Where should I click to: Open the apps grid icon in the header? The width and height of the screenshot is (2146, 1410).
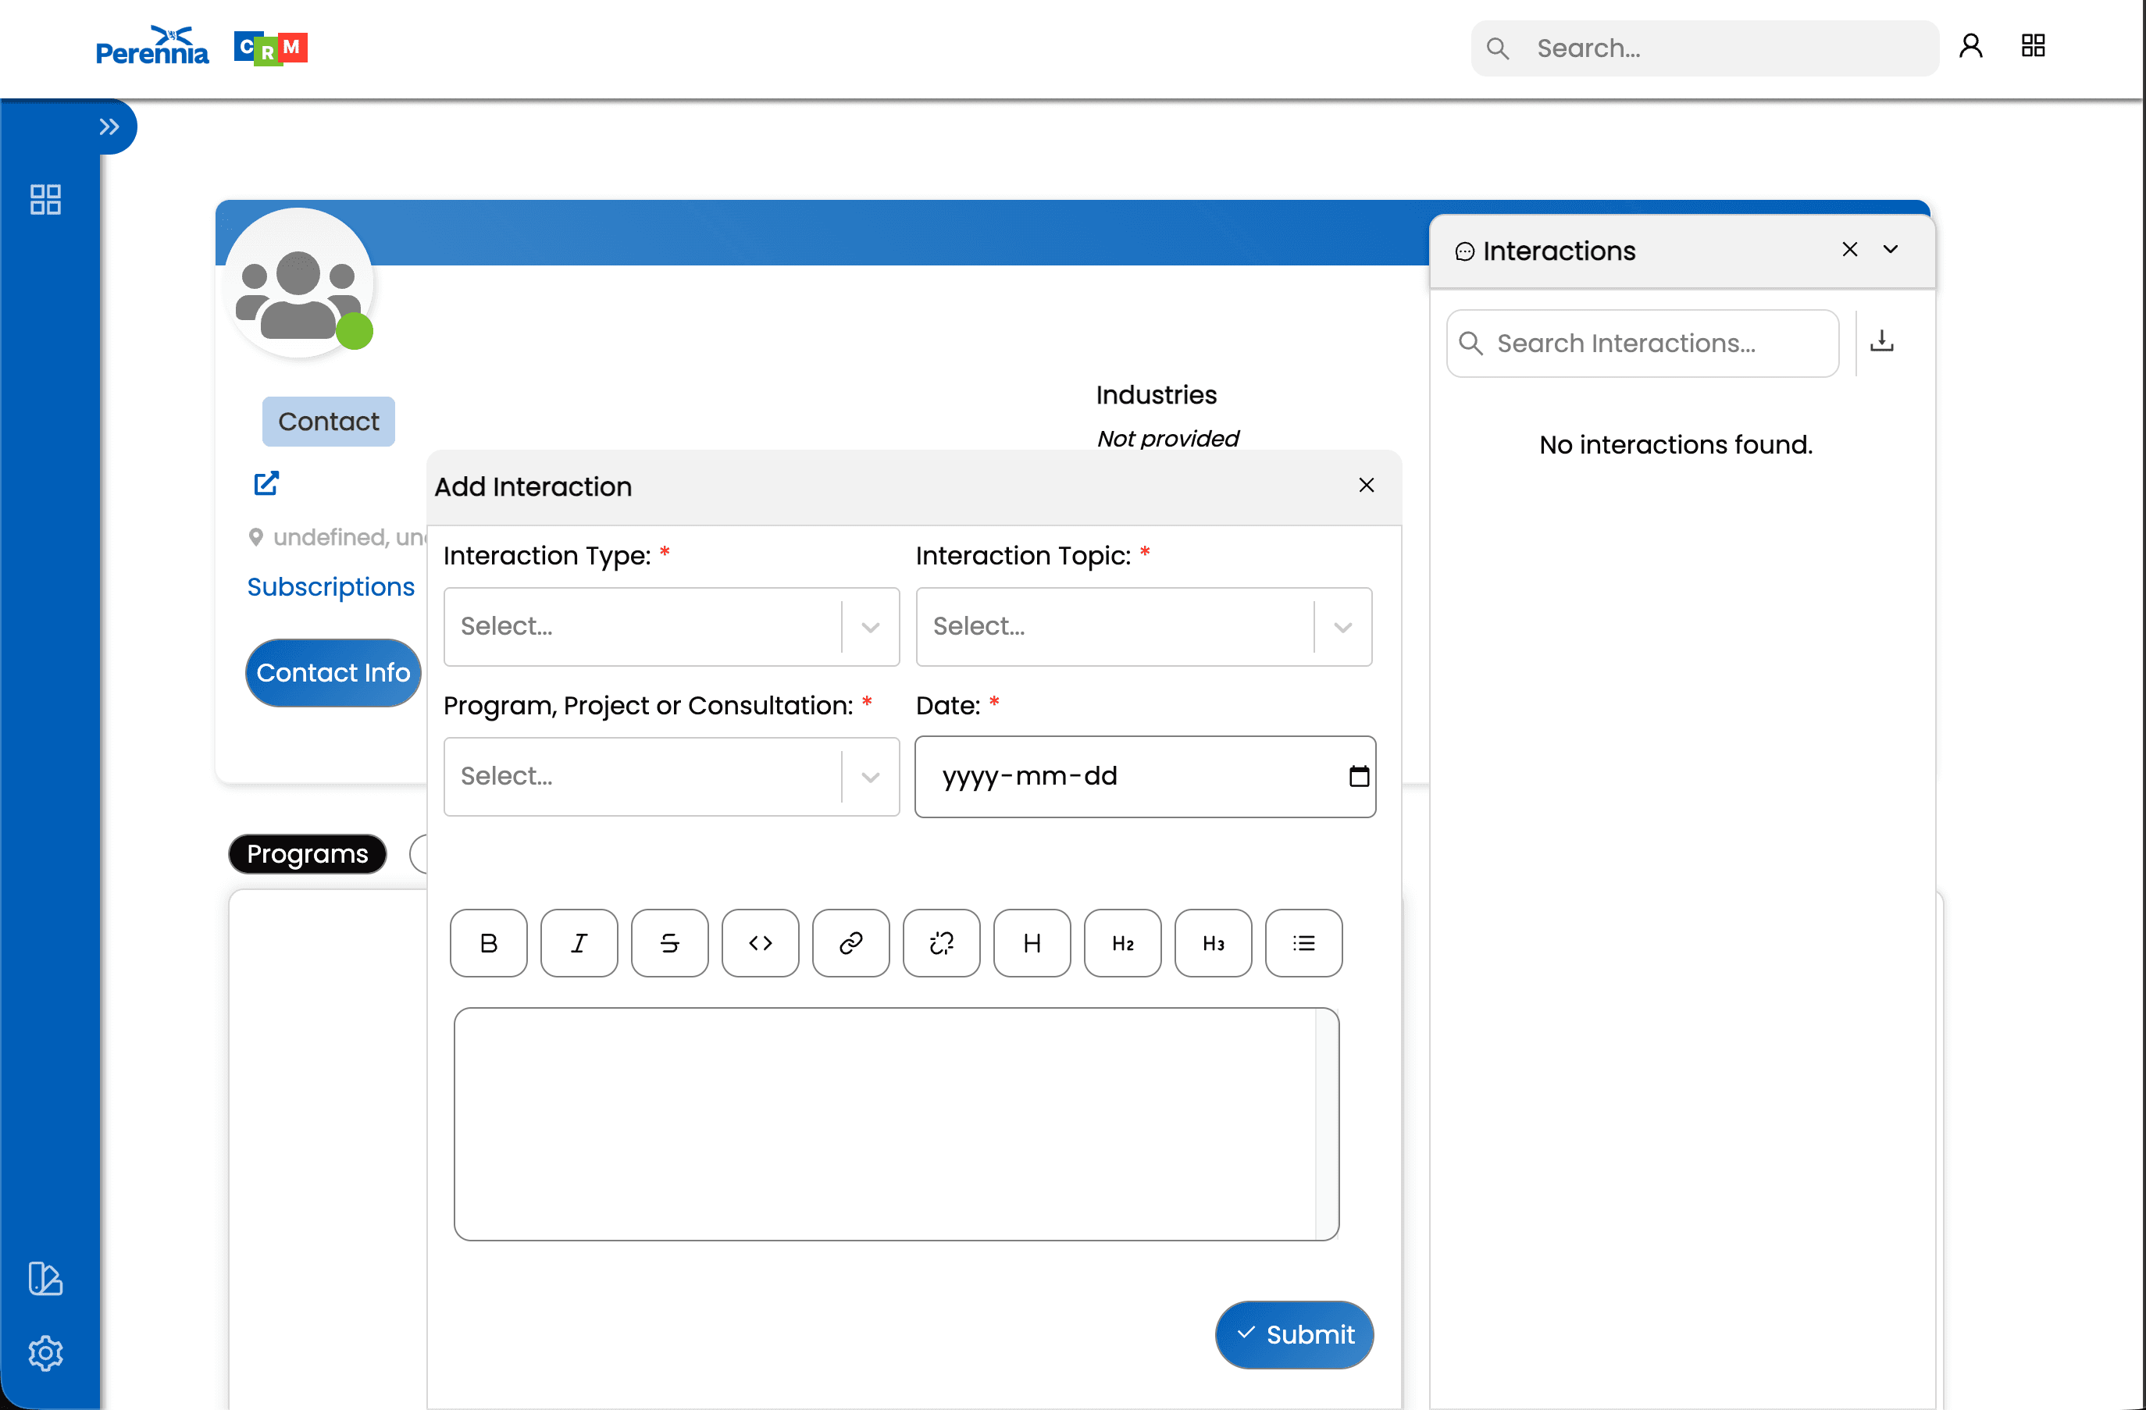point(2034,46)
